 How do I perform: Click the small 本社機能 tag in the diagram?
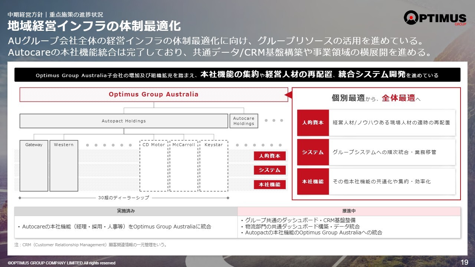click(x=270, y=184)
